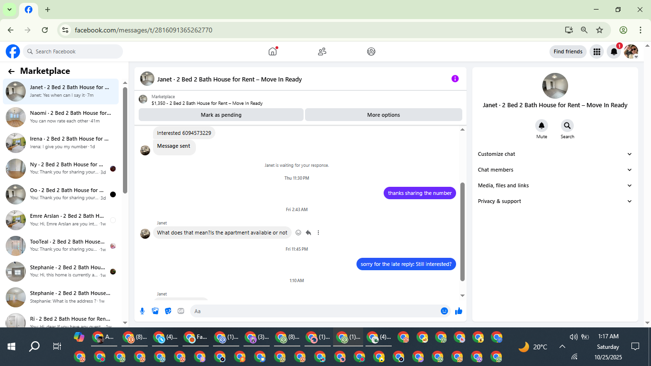
Task: Open the Janet listing thumbnail in right panel
Action: coord(555,86)
